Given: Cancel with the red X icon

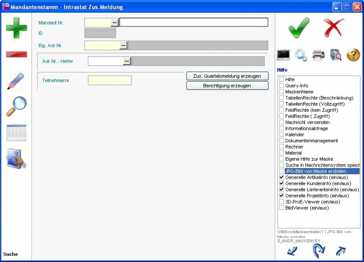Looking at the screenshot, I should (x=334, y=28).
